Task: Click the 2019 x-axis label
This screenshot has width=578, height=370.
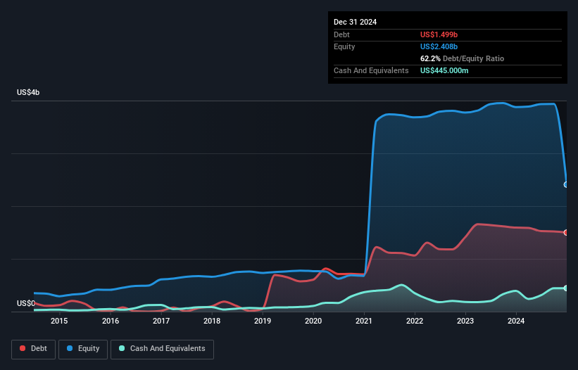Action: click(x=263, y=321)
